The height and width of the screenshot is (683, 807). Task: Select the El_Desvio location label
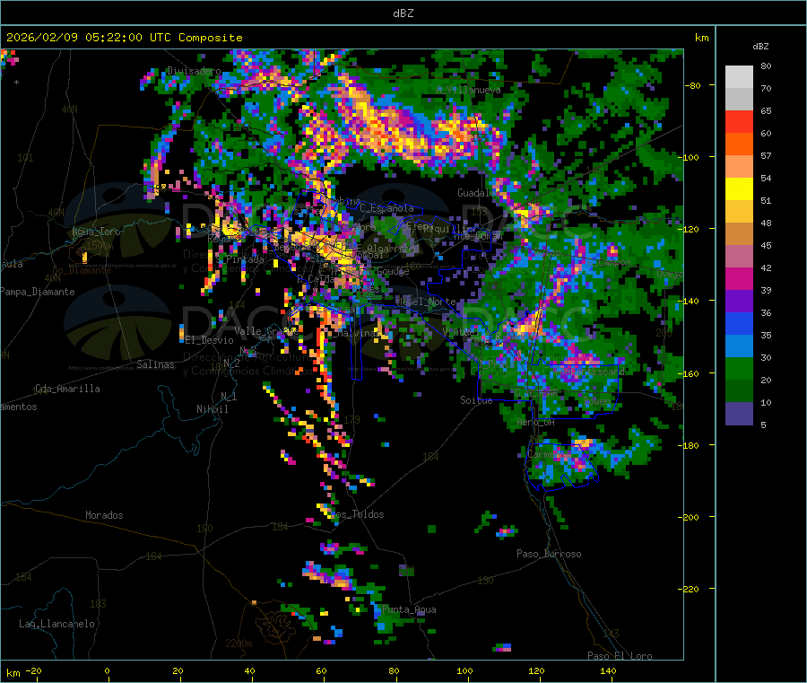click(x=210, y=340)
